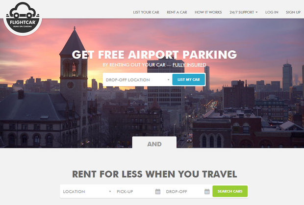304x205 pixels.
Task: Open Rent a Car in navigation
Action: (x=177, y=12)
